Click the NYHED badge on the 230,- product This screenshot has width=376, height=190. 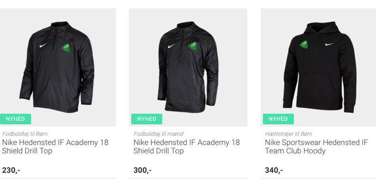click(15, 119)
